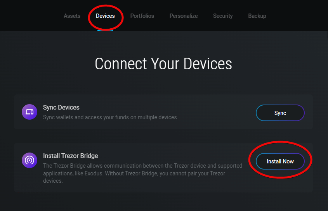The width and height of the screenshot is (328, 211).
Task: Open the Assets tab
Action: tap(72, 16)
